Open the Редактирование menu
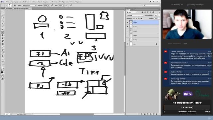Screen dimensions: 213x120 pyautogui.click(x=16, y=2)
